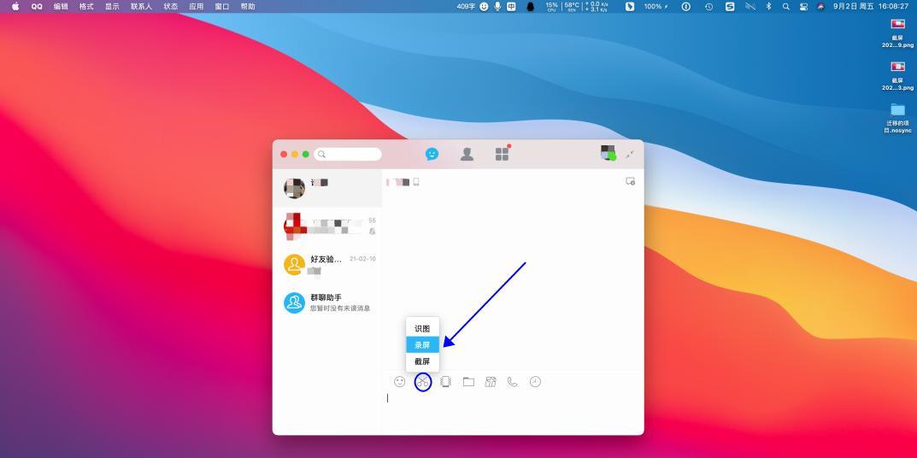Open CPU temperature stats in menu bar

tap(572, 7)
